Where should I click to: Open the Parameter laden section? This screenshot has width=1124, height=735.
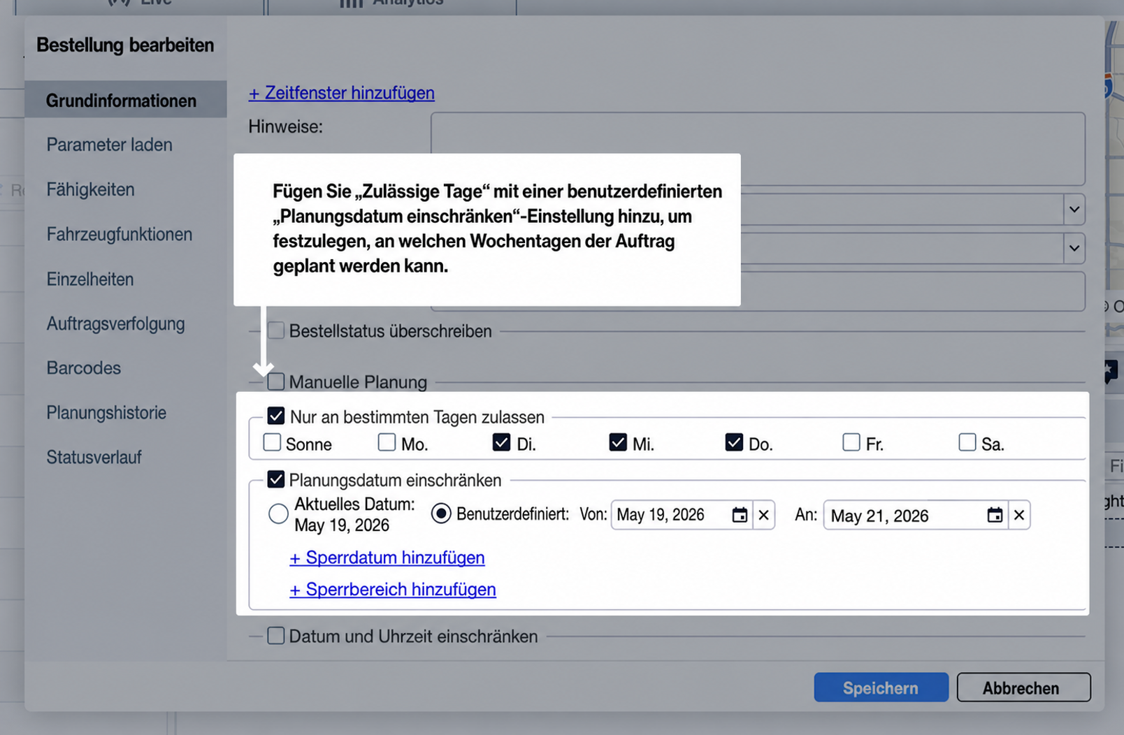pyautogui.click(x=110, y=145)
